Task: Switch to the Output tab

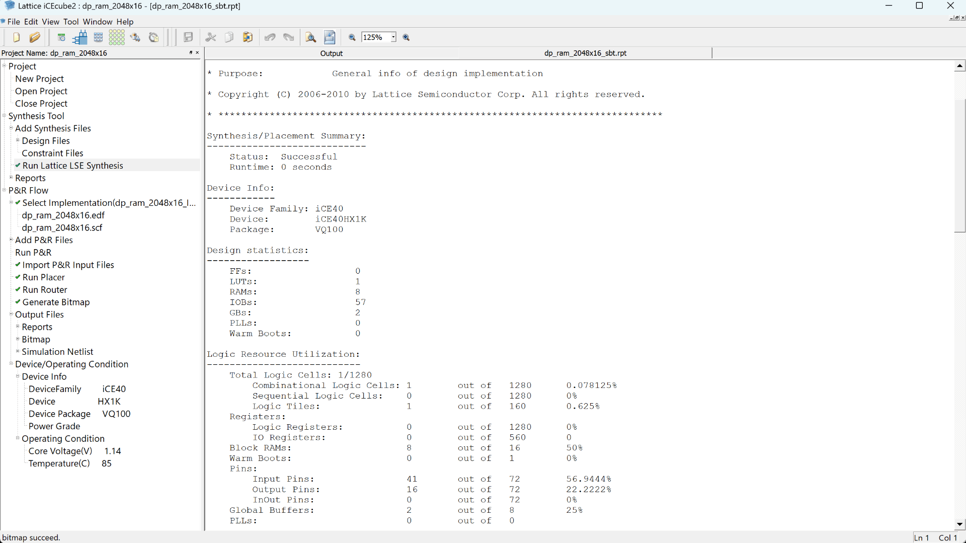Action: (331, 53)
